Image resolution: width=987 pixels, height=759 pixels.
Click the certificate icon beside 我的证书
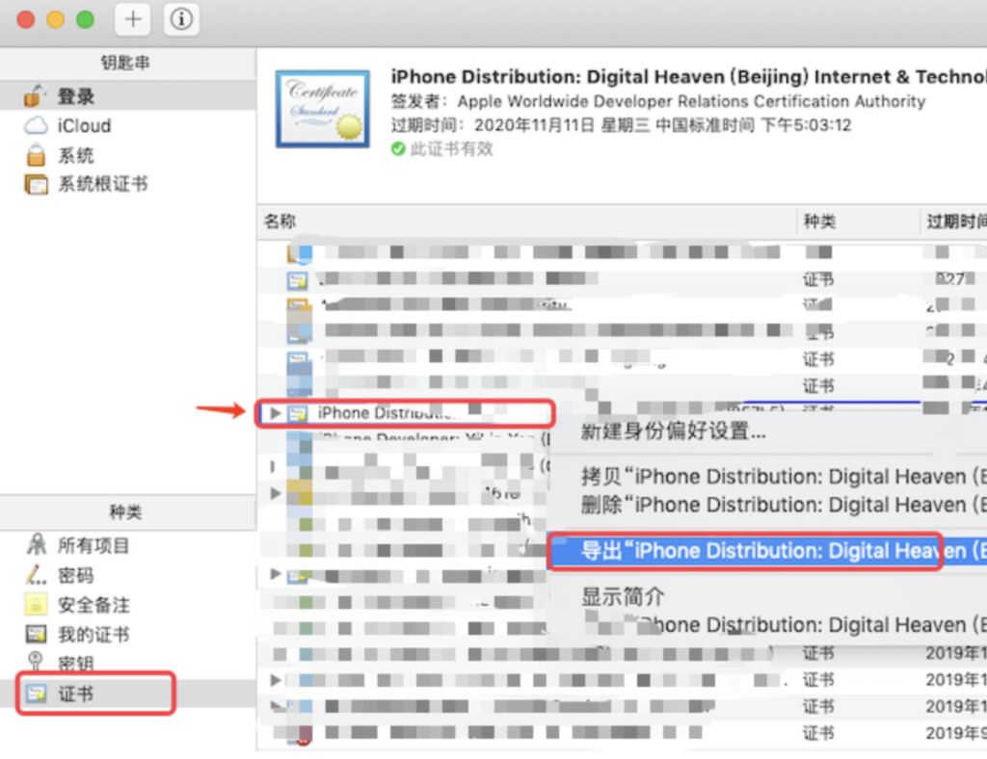[x=36, y=634]
